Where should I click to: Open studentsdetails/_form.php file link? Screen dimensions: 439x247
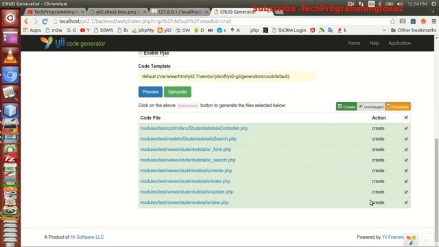coord(186,150)
